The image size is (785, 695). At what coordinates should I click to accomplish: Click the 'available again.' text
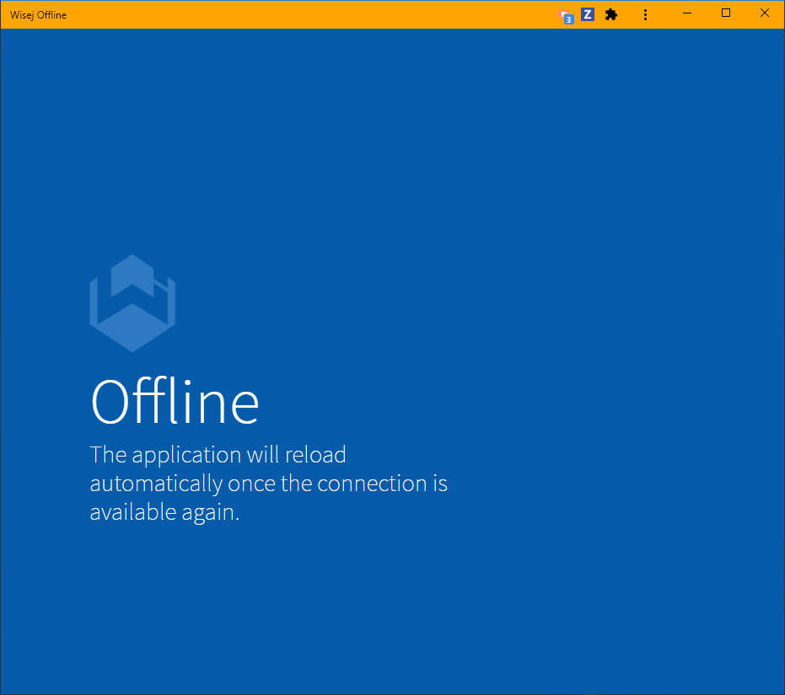coord(164,512)
